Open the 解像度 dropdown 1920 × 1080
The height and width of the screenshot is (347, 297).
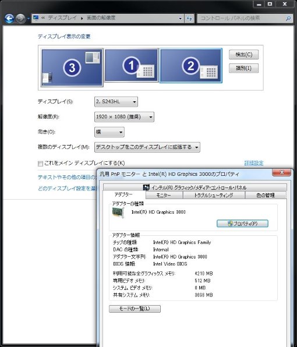[124, 117]
